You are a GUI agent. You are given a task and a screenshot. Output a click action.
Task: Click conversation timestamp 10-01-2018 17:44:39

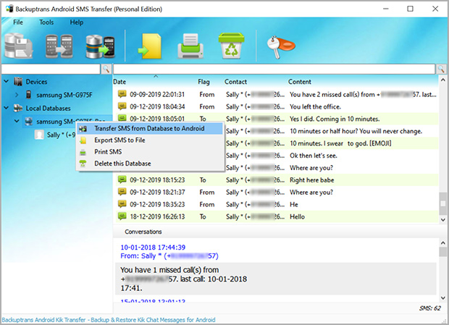[153, 247]
